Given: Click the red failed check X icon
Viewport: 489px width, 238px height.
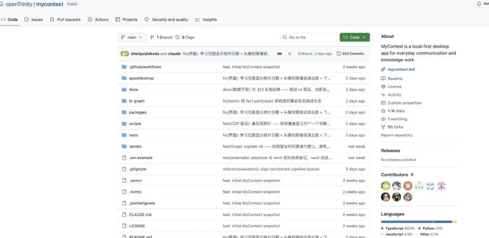Looking at the screenshot, I should click(x=289, y=53).
